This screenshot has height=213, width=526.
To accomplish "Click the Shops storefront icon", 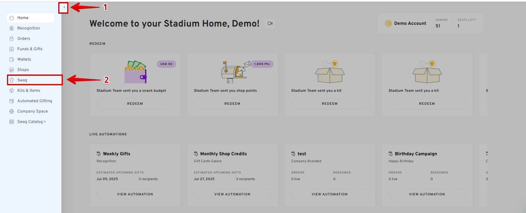I will point(12,70).
